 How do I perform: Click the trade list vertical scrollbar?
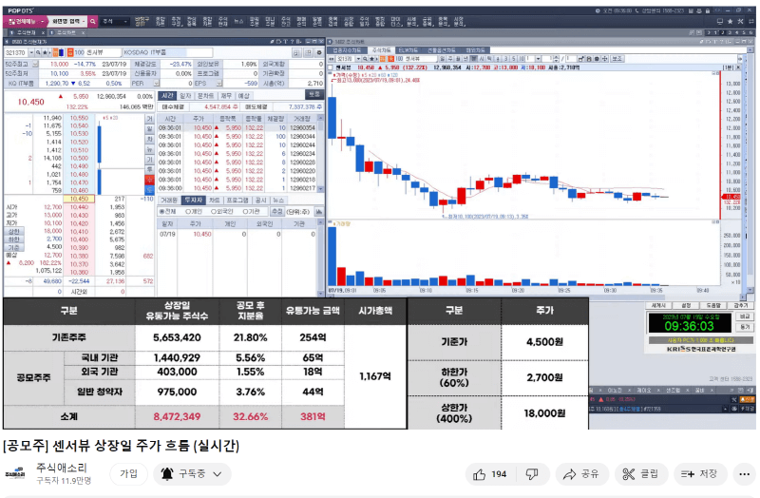320,153
